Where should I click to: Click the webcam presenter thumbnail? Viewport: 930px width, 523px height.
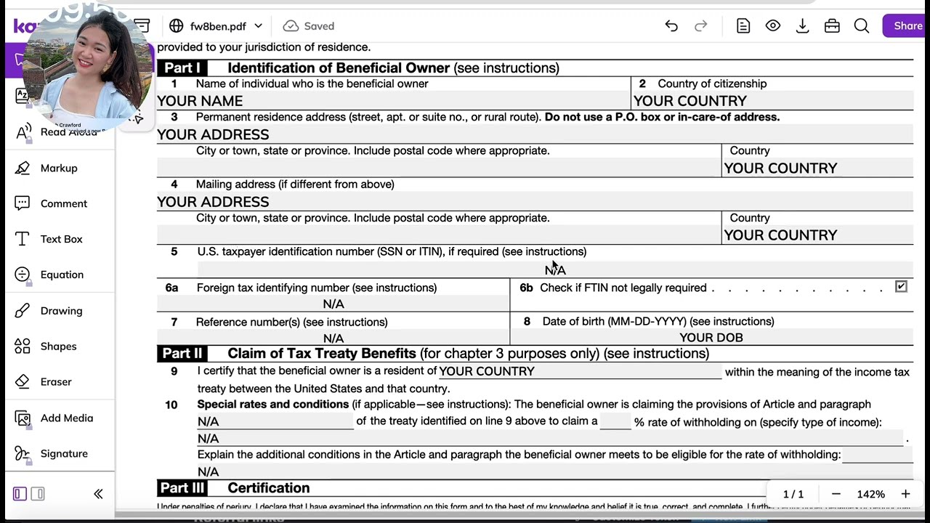[x=85, y=69]
